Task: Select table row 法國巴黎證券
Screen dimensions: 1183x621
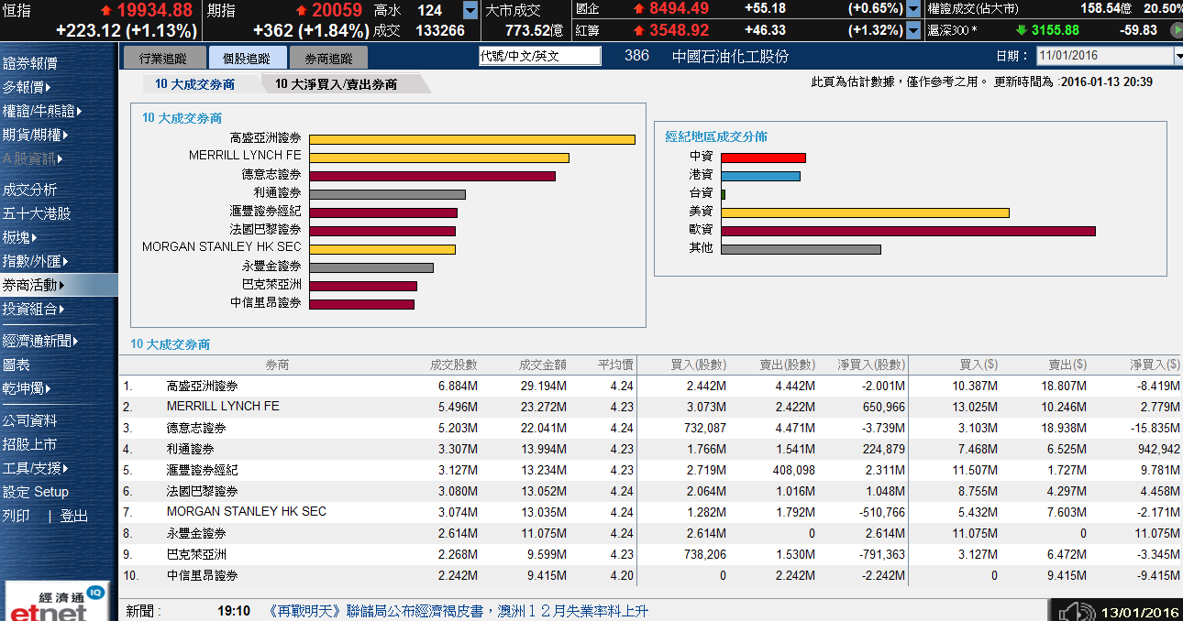Action: 650,491
